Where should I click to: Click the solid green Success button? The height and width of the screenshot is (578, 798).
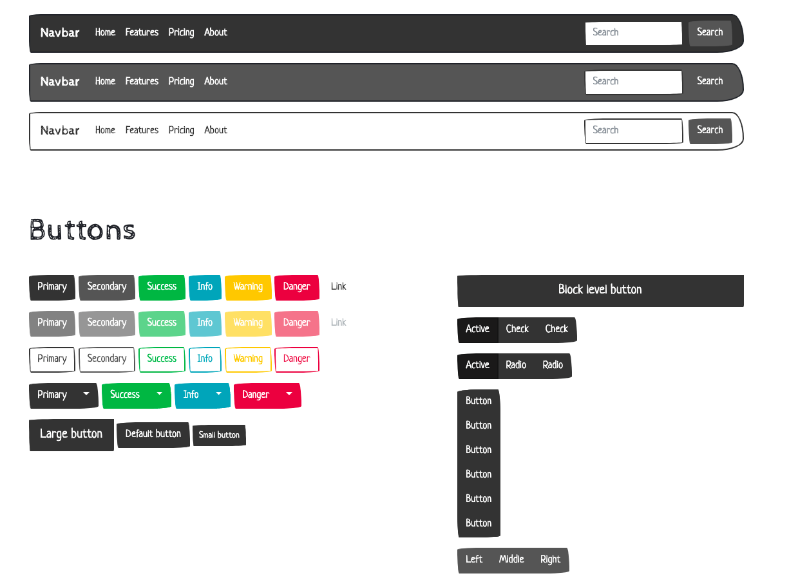162,288
